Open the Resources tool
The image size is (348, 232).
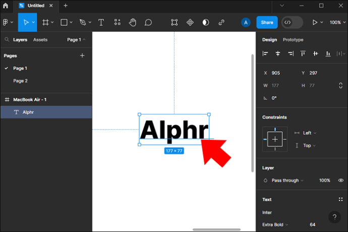(x=117, y=22)
